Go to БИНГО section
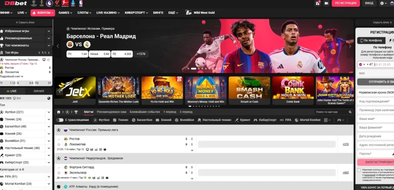Viewport: 394px width, 190px height. point(158,13)
